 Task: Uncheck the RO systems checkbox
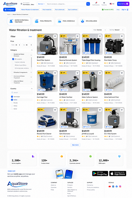(13, 59)
